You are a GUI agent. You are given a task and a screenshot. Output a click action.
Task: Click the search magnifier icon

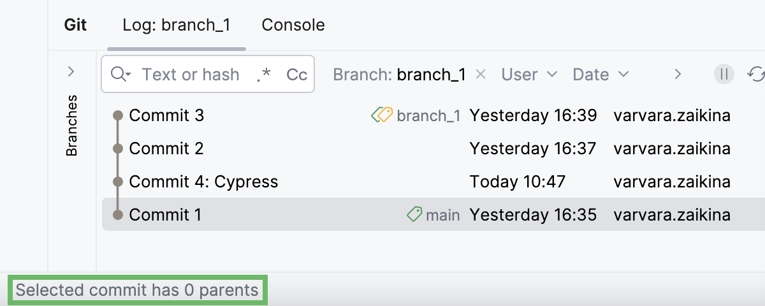119,75
